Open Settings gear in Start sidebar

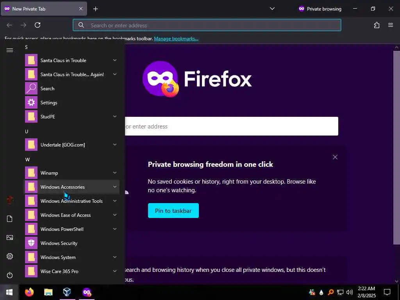coord(10,256)
